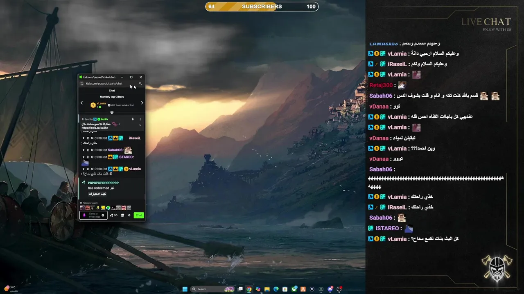Ban iSTAREO using the shield icon

click(x=92, y=157)
